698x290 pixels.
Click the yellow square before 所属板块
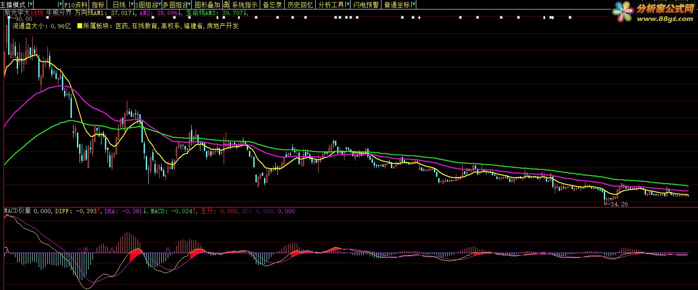pos(80,26)
